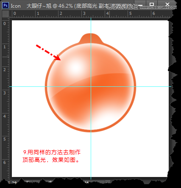Click the orange knob atop the bubble
181x188 pixels.
tap(91, 38)
